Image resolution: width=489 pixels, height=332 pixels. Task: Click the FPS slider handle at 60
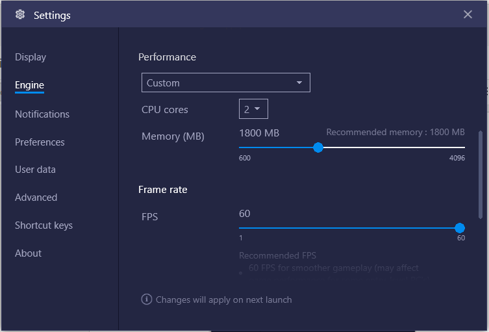[x=460, y=228]
